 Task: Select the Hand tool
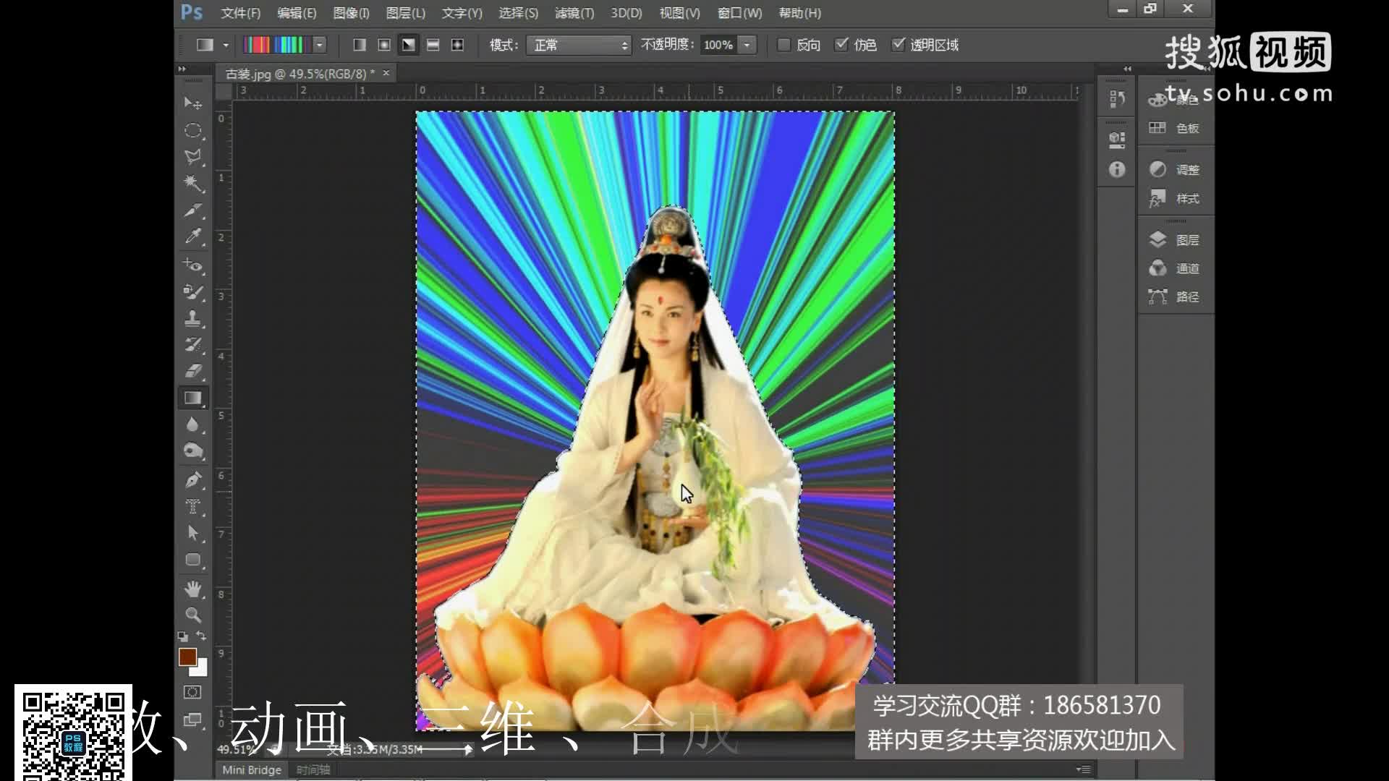point(192,589)
